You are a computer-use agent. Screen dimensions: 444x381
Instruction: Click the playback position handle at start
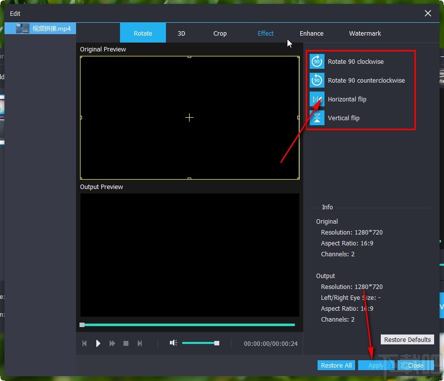(x=82, y=325)
